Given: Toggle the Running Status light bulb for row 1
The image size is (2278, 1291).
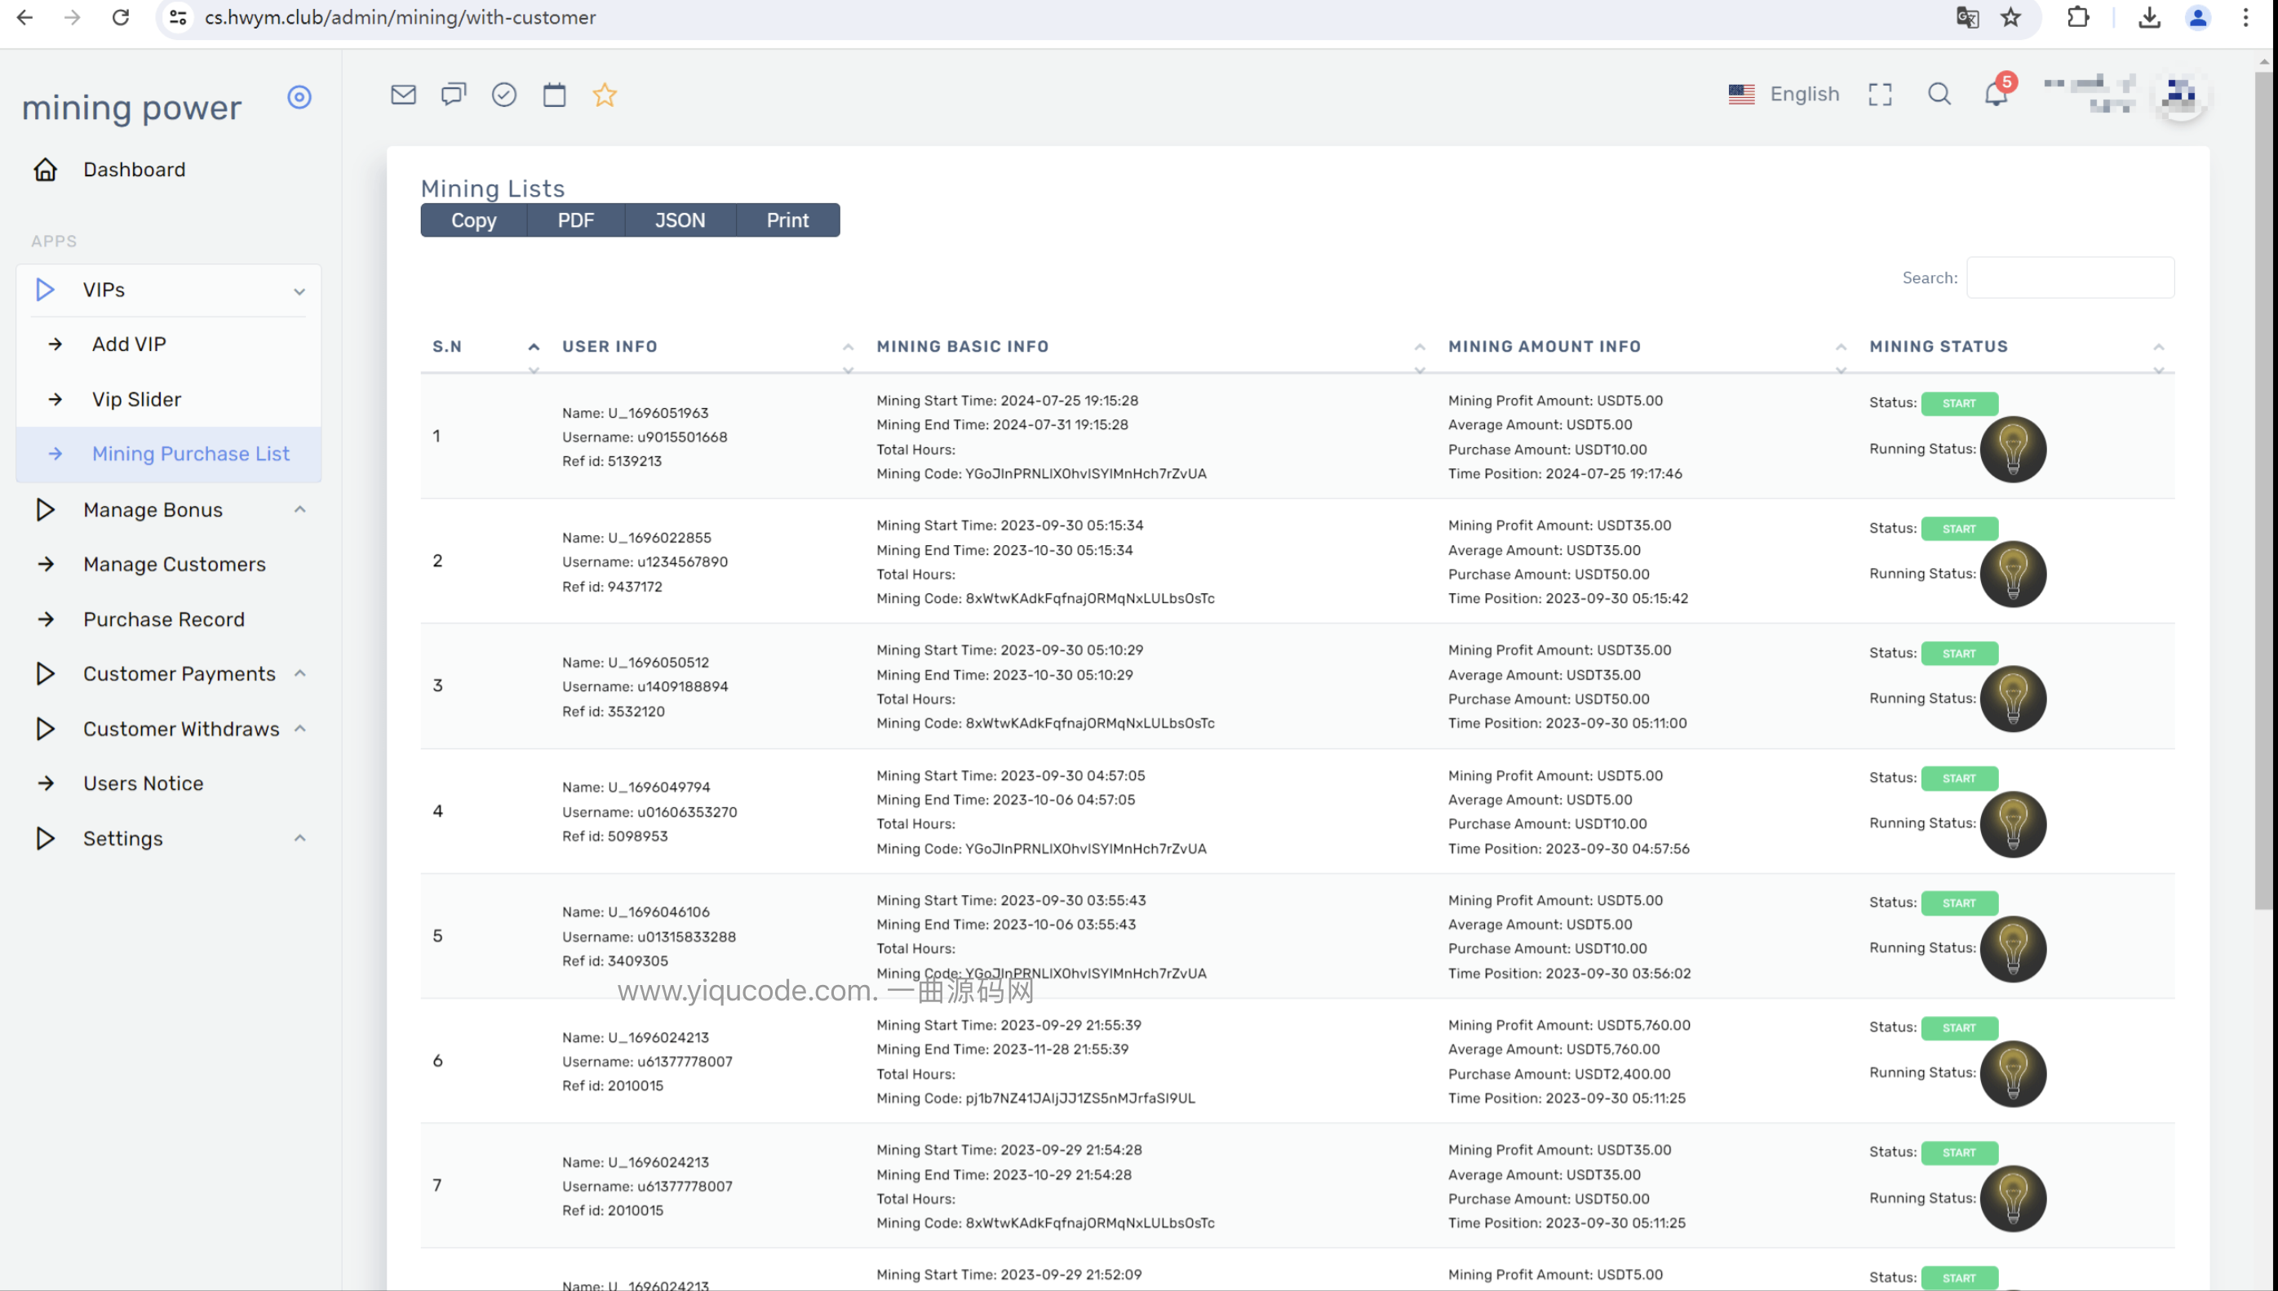Looking at the screenshot, I should click(x=2010, y=449).
